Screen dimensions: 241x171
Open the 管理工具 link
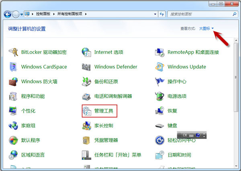pyautogui.click(x=104, y=111)
